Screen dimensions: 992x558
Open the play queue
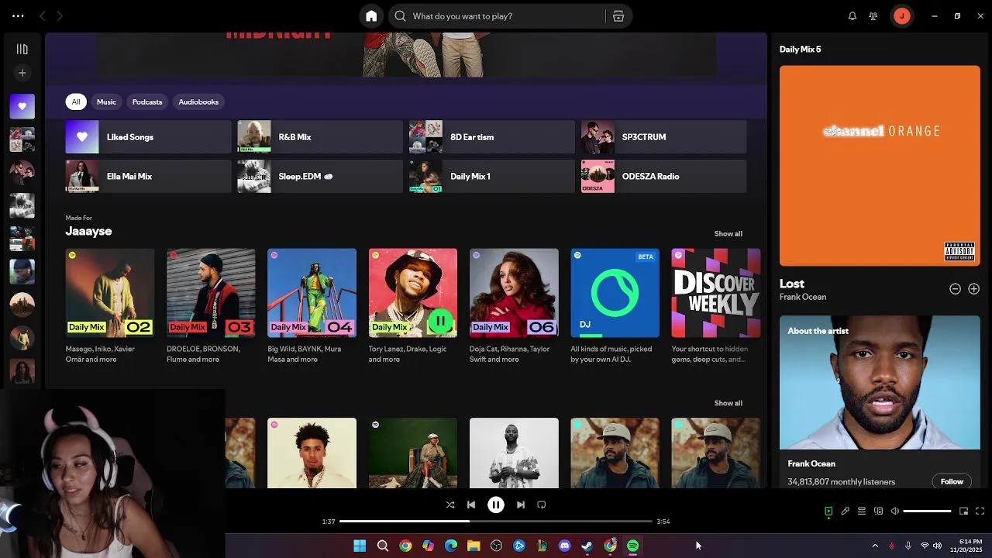coord(862,511)
